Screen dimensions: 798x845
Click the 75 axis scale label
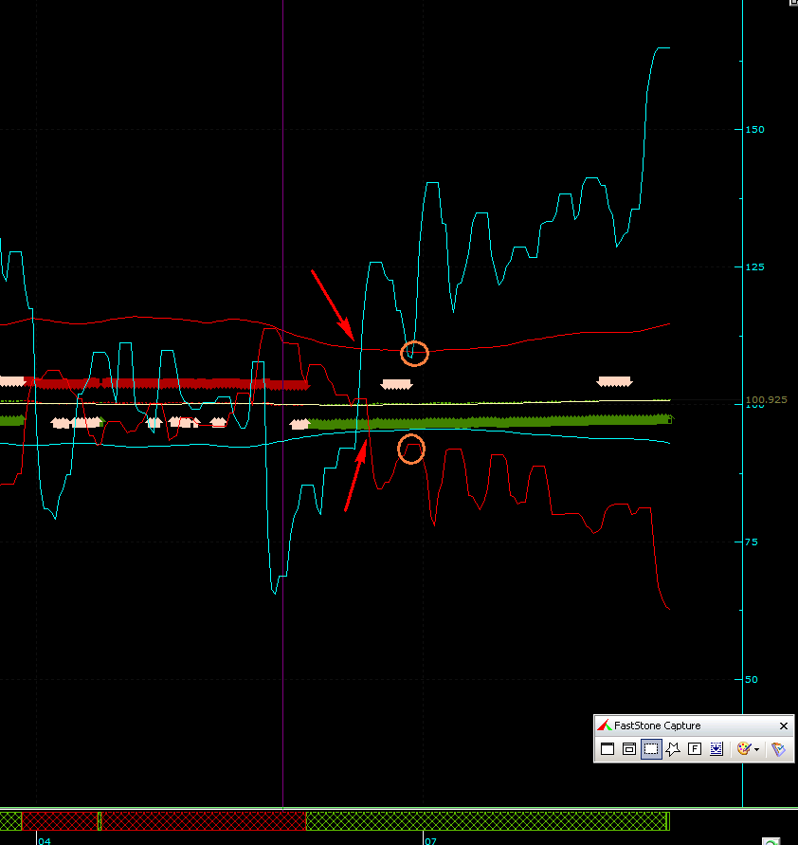(752, 542)
